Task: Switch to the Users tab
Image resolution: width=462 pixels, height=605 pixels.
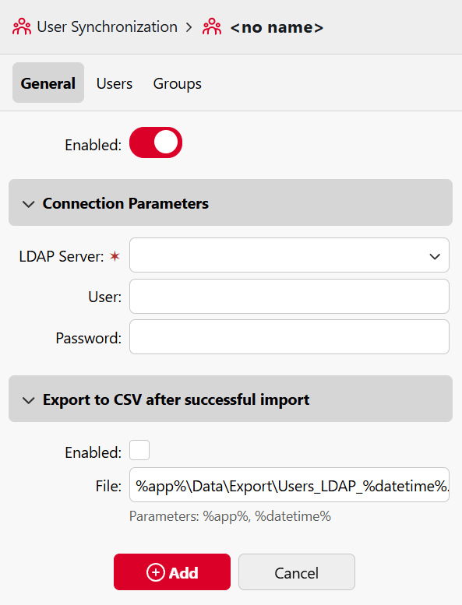Action: [115, 83]
